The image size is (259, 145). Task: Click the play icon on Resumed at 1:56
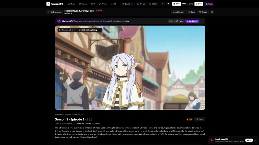point(60,30)
